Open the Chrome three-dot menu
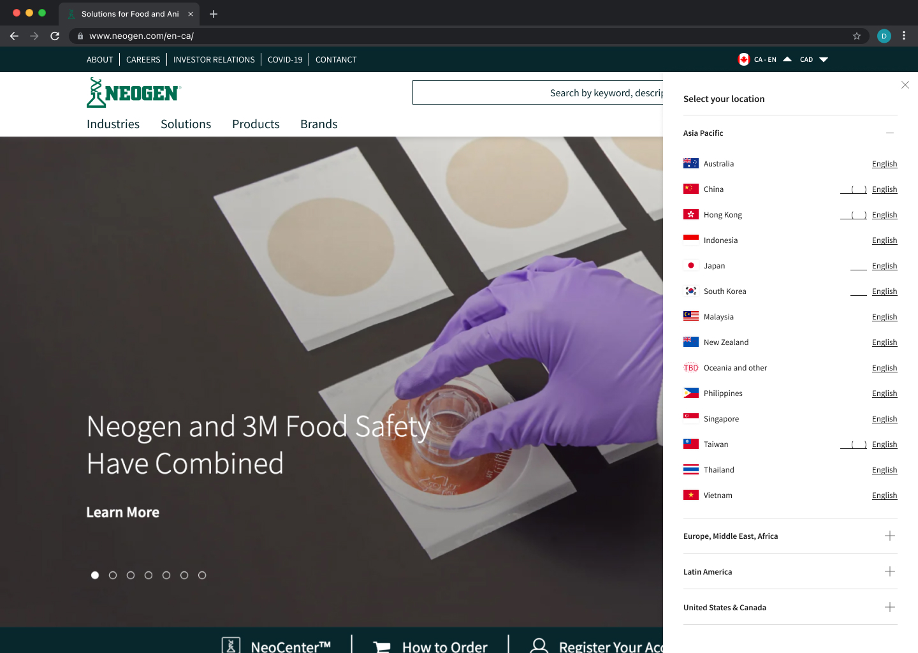The width and height of the screenshot is (918, 653). tap(904, 36)
